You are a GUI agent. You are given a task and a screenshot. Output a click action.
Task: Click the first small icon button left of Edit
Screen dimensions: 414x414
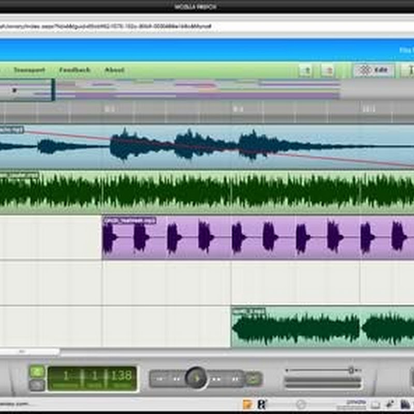pyautogui.click(x=306, y=70)
